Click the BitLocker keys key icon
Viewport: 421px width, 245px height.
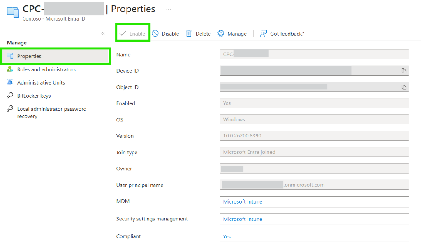pyautogui.click(x=10, y=96)
